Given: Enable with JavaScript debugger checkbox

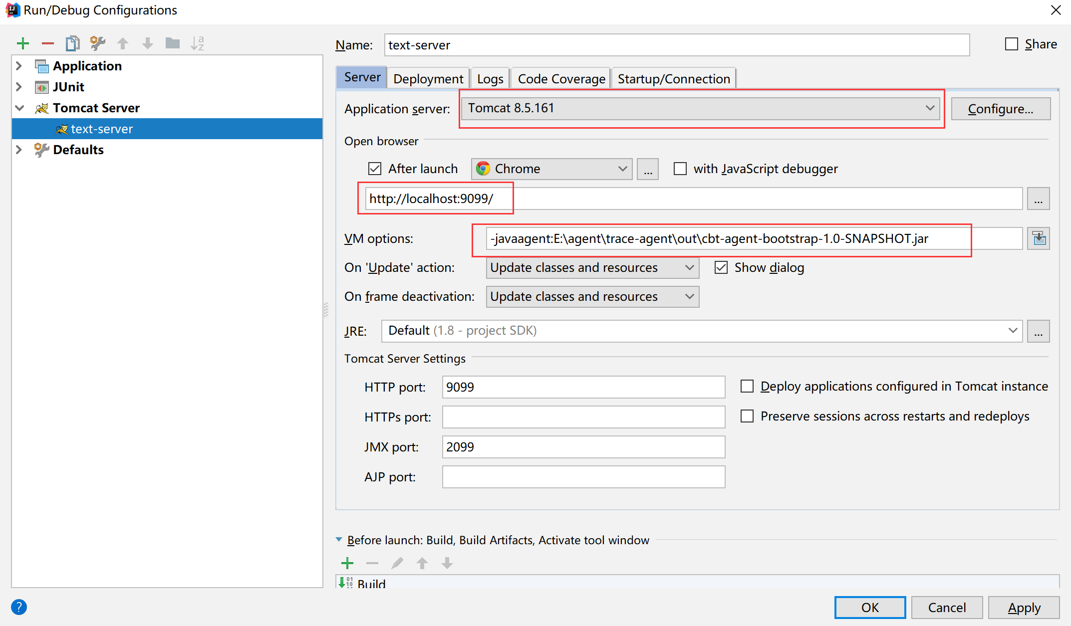Looking at the screenshot, I should pos(680,169).
